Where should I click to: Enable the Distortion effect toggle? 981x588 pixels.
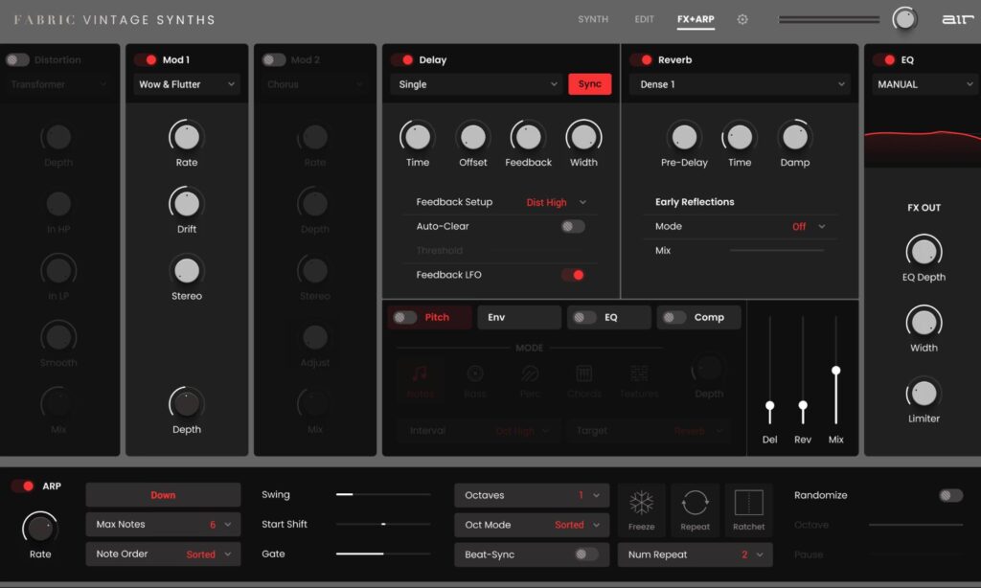[17, 58]
